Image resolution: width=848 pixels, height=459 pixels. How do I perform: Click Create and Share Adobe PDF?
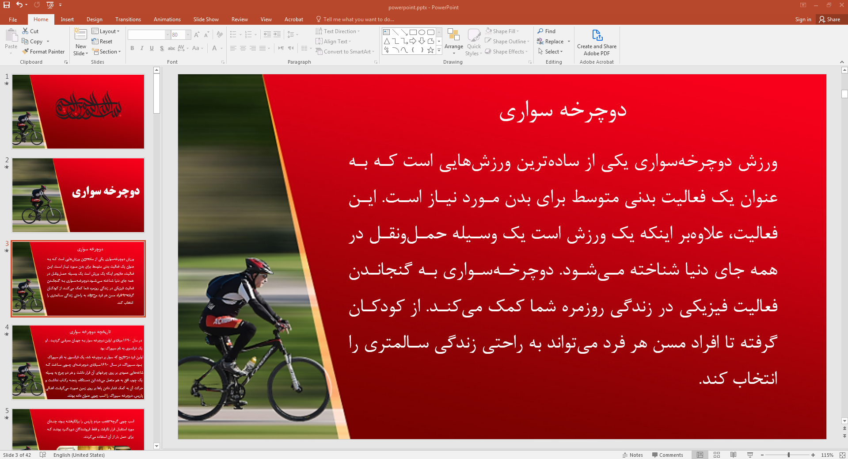click(x=597, y=43)
